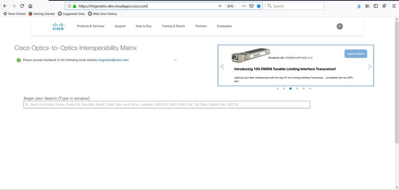Open Products & Services menu
The height and width of the screenshot is (190, 399).
tap(91, 26)
